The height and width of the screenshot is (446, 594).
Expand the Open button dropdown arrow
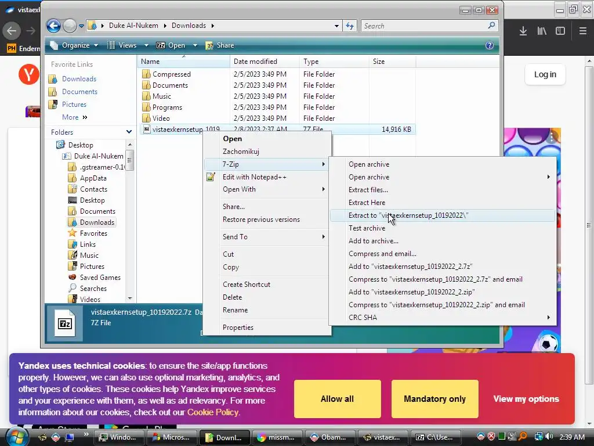click(195, 45)
